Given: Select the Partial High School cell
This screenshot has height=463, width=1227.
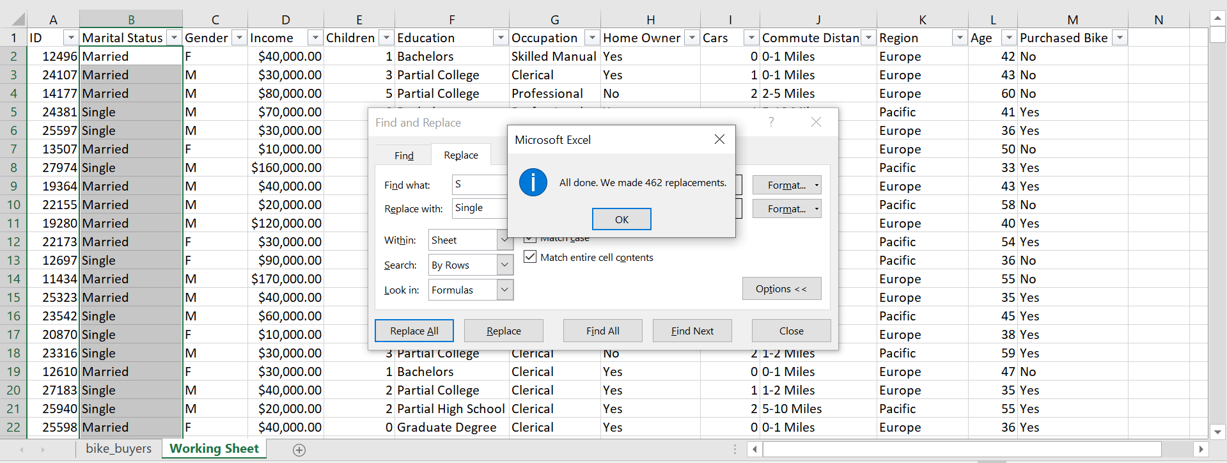Looking at the screenshot, I should (451, 409).
